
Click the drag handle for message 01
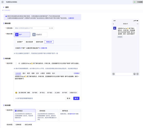coord(16,63)
